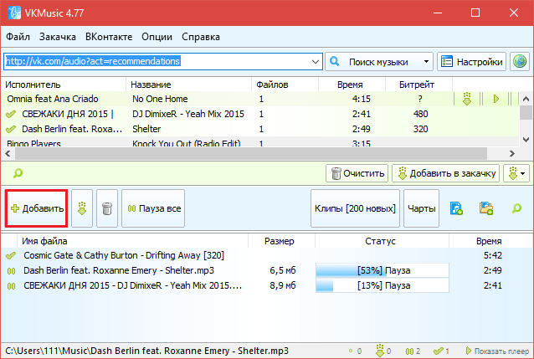534x359 pixels.
Task: Open the ВКонтакте menu
Action: (x=109, y=37)
